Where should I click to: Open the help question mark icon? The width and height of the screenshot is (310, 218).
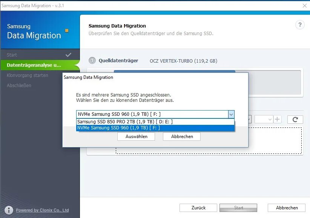300,25
